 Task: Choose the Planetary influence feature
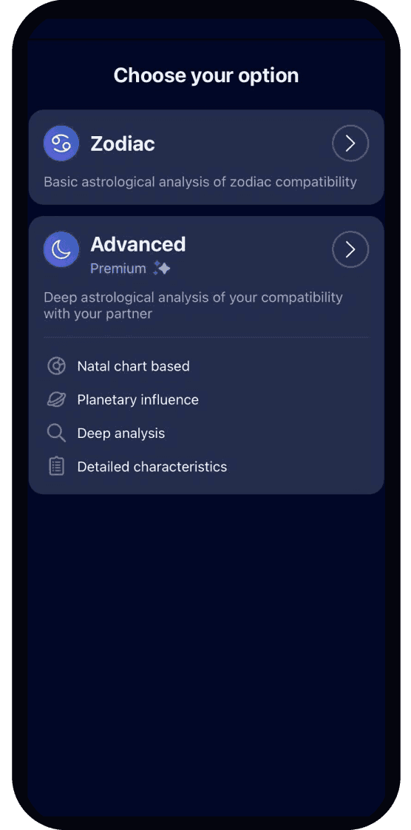[138, 399]
